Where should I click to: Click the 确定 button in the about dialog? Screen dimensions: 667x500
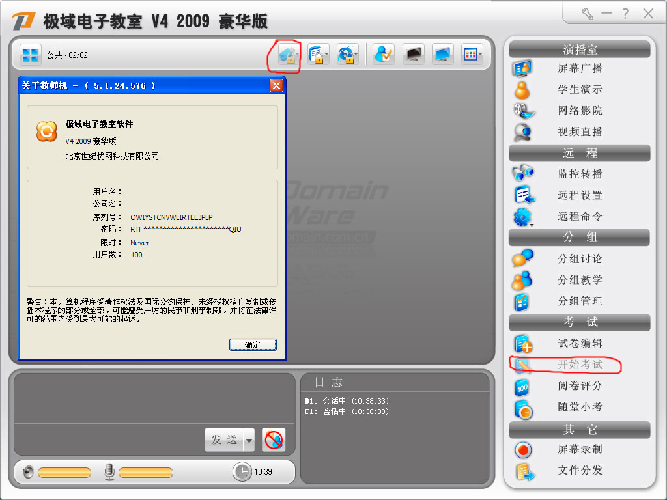(253, 345)
